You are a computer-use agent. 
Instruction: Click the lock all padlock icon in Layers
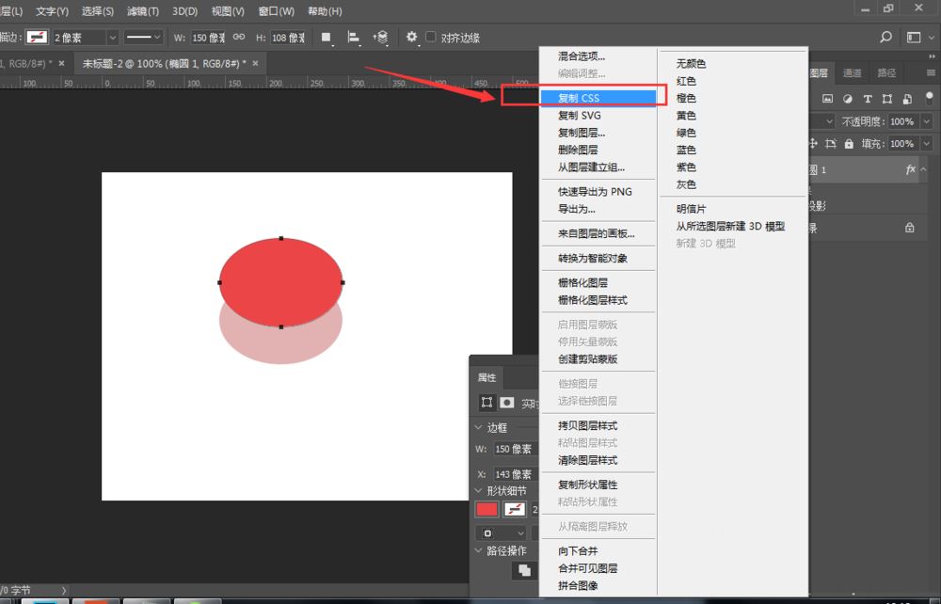(x=849, y=144)
